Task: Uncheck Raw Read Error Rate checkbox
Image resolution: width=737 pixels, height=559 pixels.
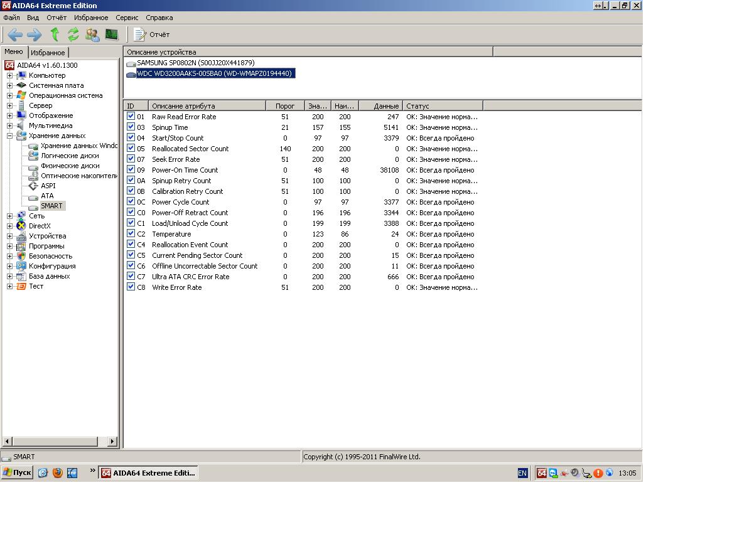Action: (x=131, y=116)
